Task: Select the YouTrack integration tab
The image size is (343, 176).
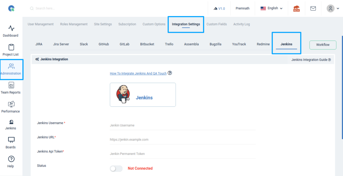Action: (x=239, y=44)
